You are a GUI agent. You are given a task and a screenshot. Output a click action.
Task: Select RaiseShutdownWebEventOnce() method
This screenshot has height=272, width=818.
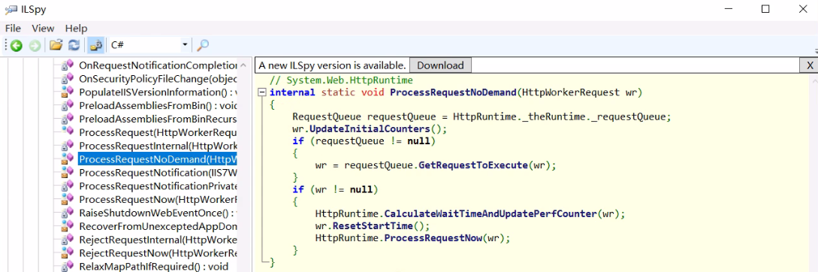click(158, 213)
